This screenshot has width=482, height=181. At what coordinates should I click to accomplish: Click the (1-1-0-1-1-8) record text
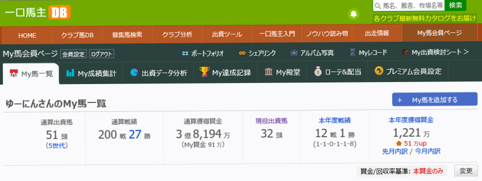tap(335, 144)
